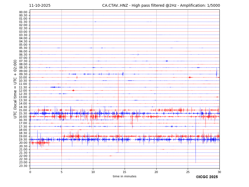Select the 15:30 time row label

click(x=23, y=113)
